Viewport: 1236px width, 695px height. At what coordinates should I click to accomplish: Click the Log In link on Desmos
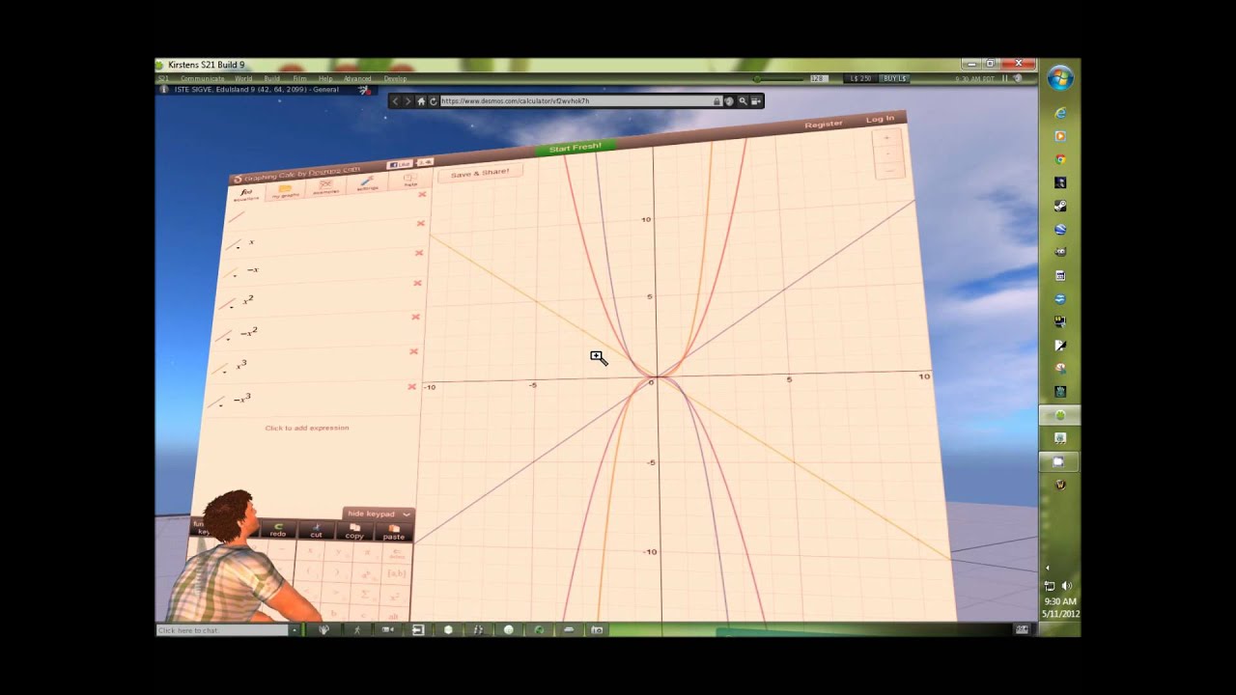(880, 119)
